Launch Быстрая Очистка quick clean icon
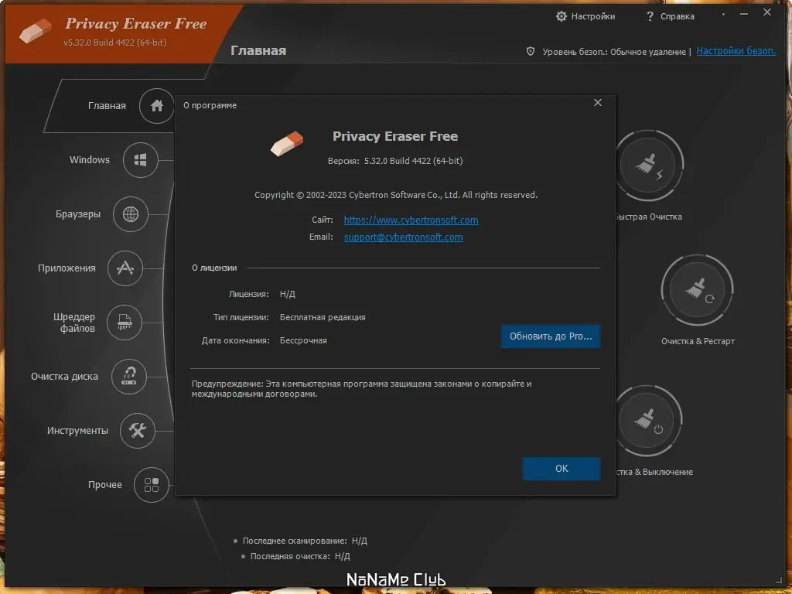The width and height of the screenshot is (792, 594). tap(650, 166)
